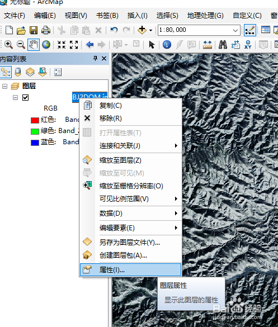Click the Fixed Zoom Out arrows icon
This screenshot has height=327, width=278.
pos(74,45)
